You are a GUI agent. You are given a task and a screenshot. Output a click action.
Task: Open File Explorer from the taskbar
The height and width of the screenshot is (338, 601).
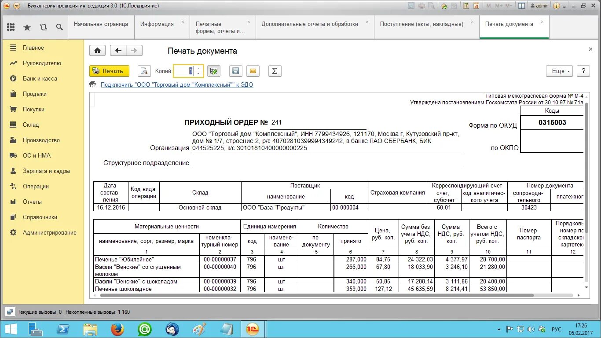tap(90, 329)
